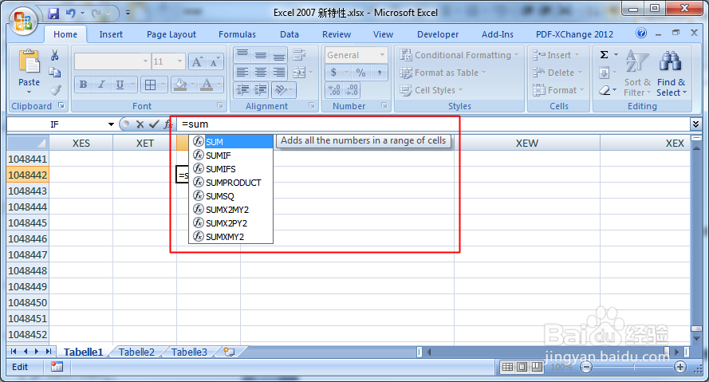The width and height of the screenshot is (709, 382).
Task: Set Middle Align for cell
Action: click(x=261, y=55)
